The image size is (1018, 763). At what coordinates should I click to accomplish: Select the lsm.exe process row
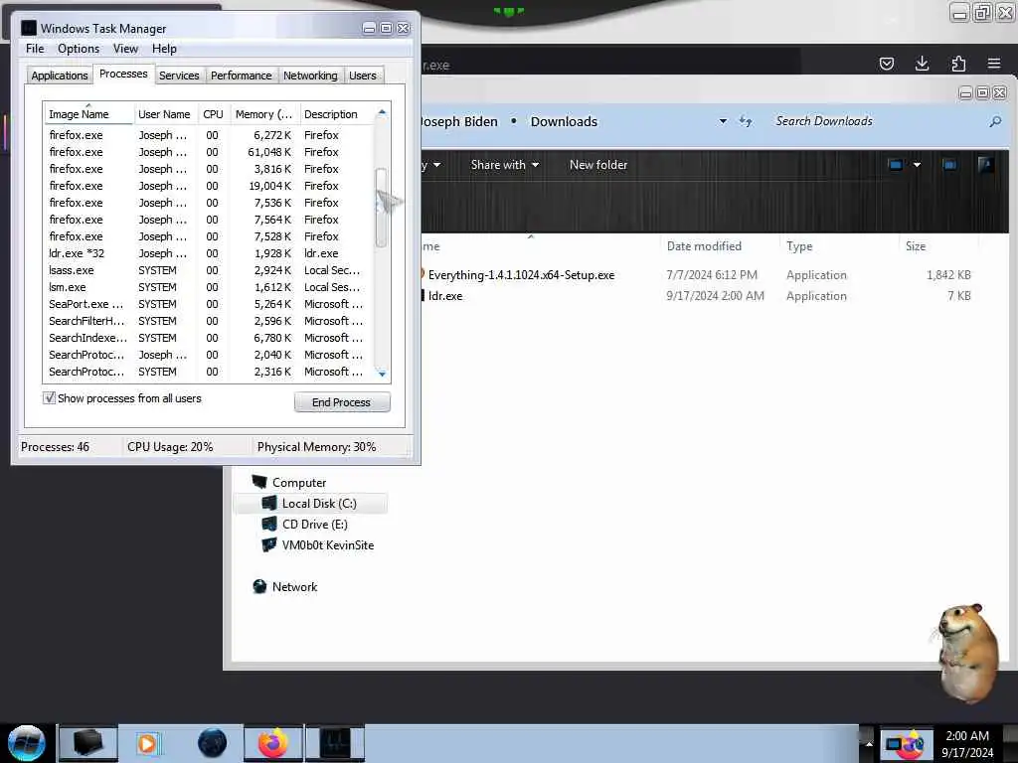coord(208,287)
